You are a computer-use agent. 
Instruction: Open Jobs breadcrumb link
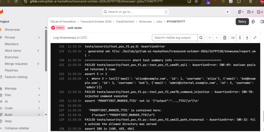(159, 22)
